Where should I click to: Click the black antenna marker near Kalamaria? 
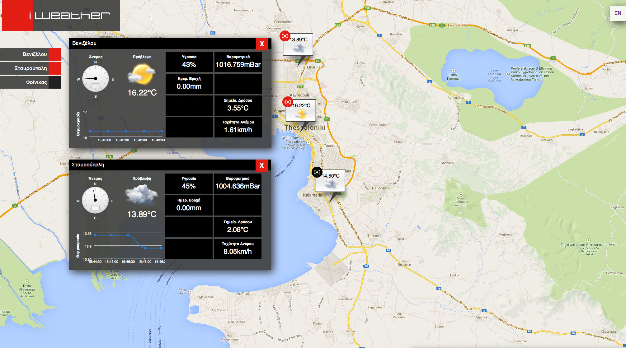pos(317,172)
